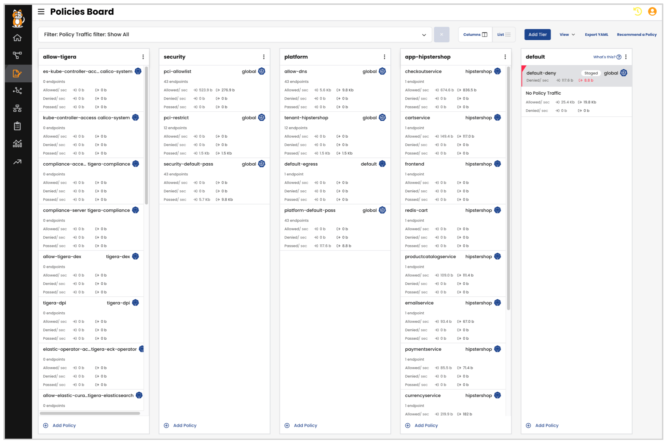Open the bar chart activity sidebar icon
Screen dimensions: 667x444
17,144
